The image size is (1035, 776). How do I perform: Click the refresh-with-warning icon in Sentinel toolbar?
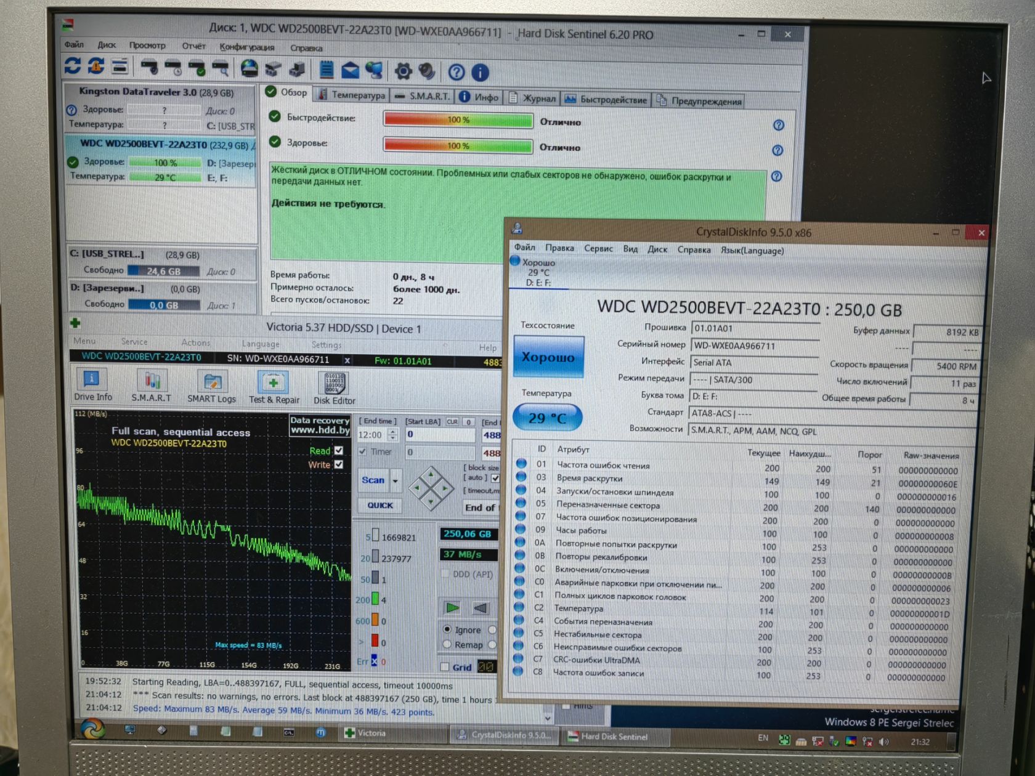[96, 66]
